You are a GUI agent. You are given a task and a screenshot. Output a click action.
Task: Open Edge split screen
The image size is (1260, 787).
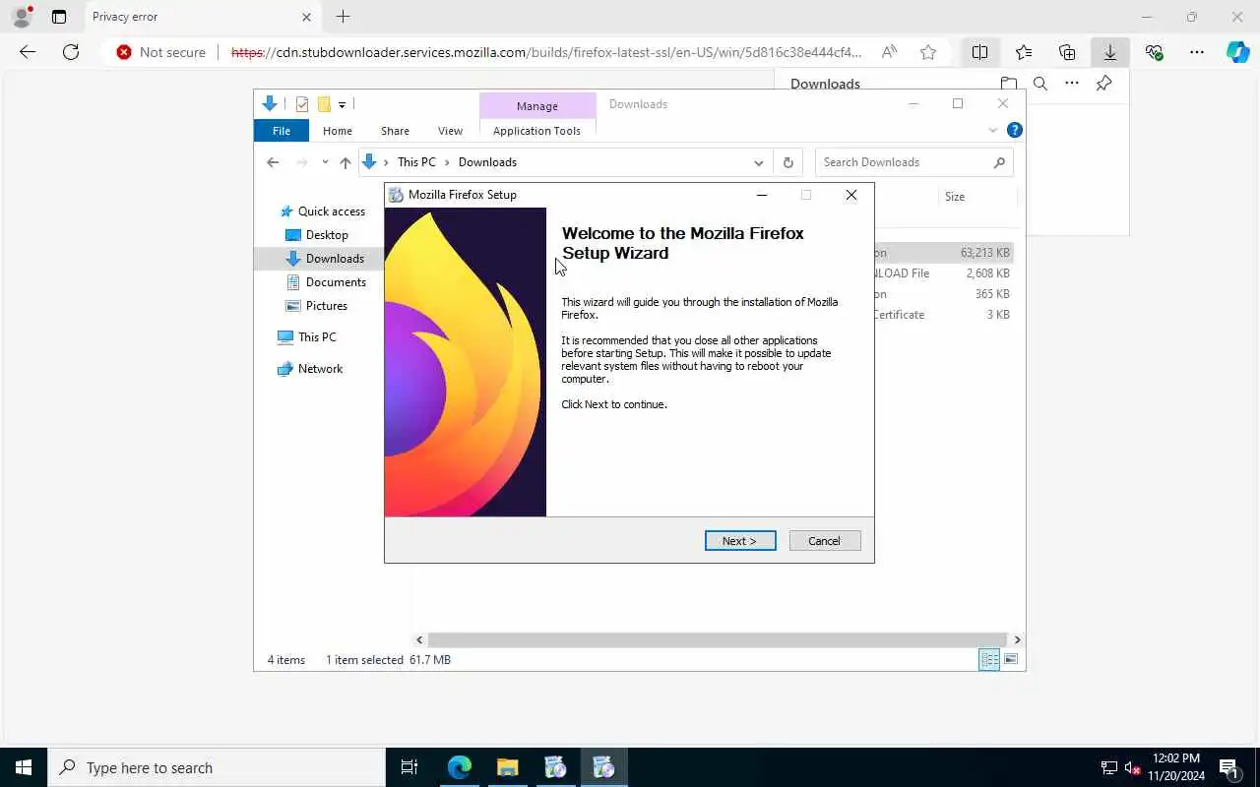(x=979, y=52)
